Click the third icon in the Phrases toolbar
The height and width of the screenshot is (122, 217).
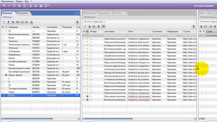(x=211, y=26)
